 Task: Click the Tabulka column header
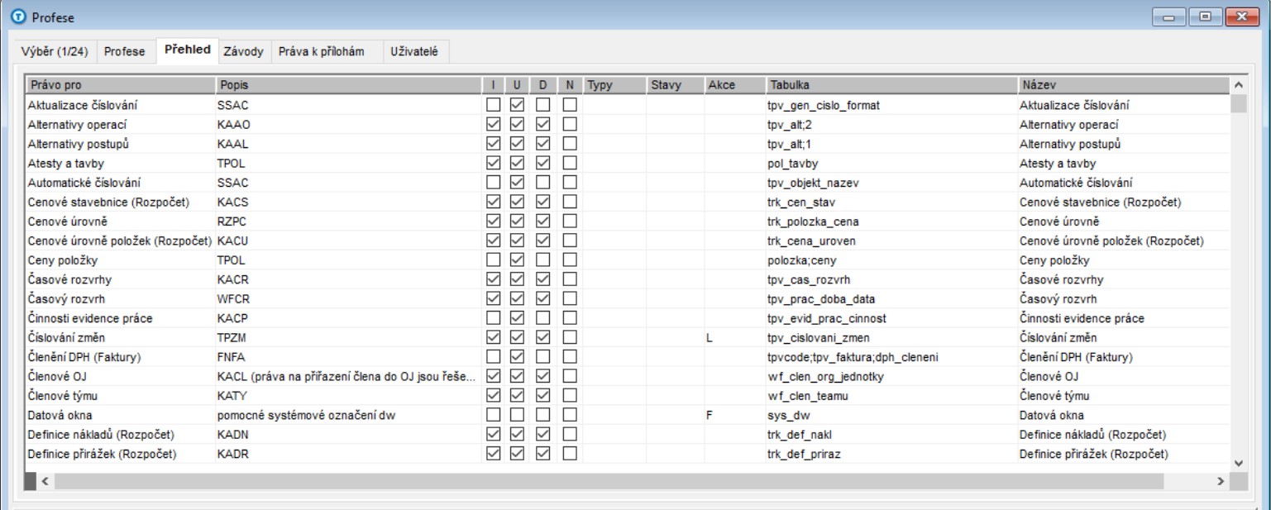point(891,85)
